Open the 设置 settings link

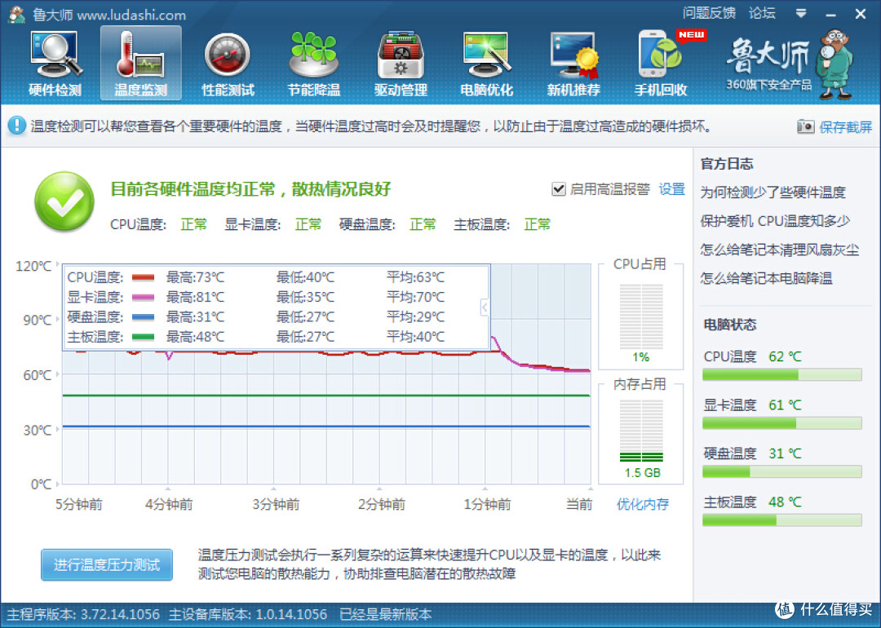tap(671, 189)
